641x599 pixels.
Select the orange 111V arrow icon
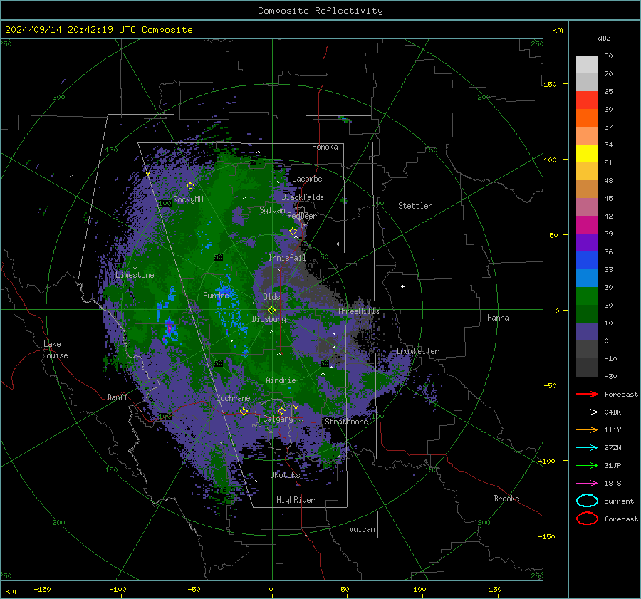[587, 429]
